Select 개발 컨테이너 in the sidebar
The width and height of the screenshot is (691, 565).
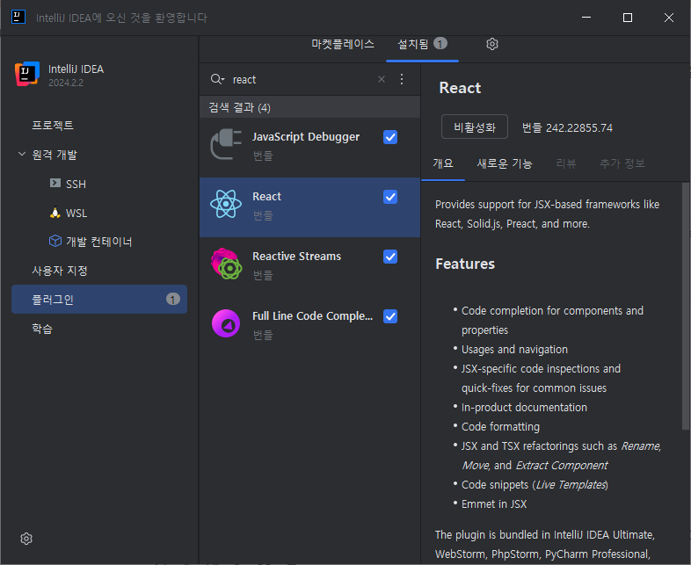(x=98, y=242)
